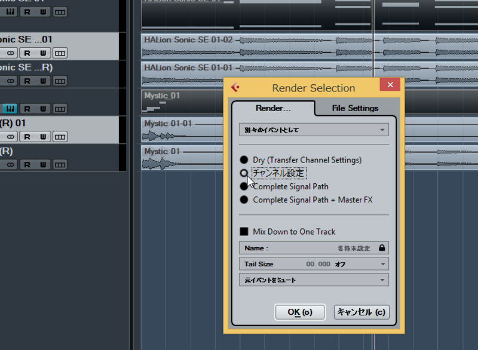The image size is (478, 350).
Task: Open the 元イベントをミュート dropdown
Action: (314, 280)
